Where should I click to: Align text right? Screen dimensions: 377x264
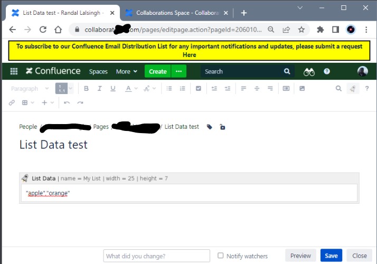tap(270, 89)
